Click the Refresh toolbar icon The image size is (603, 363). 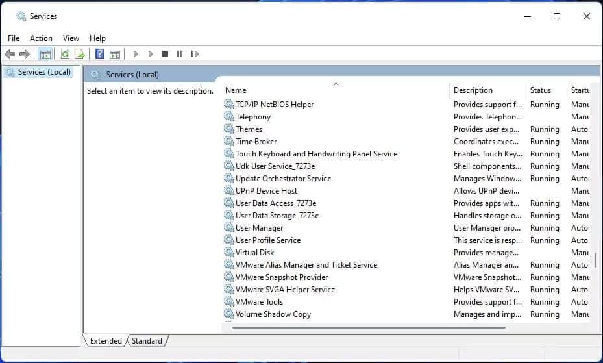click(65, 54)
